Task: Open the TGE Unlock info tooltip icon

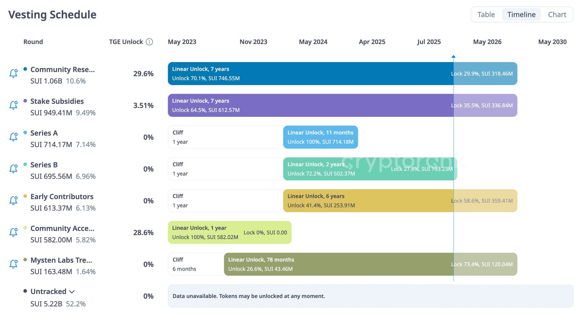Action: pos(149,42)
